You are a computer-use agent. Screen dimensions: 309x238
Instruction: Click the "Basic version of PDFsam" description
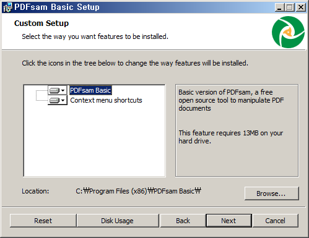[x=231, y=100]
